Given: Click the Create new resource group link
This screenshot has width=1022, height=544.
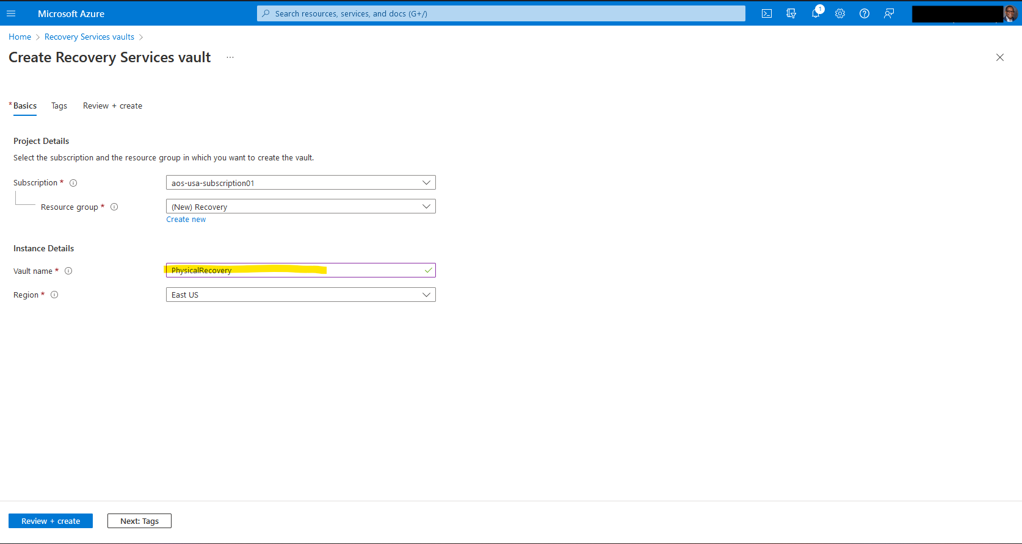Looking at the screenshot, I should (x=186, y=220).
